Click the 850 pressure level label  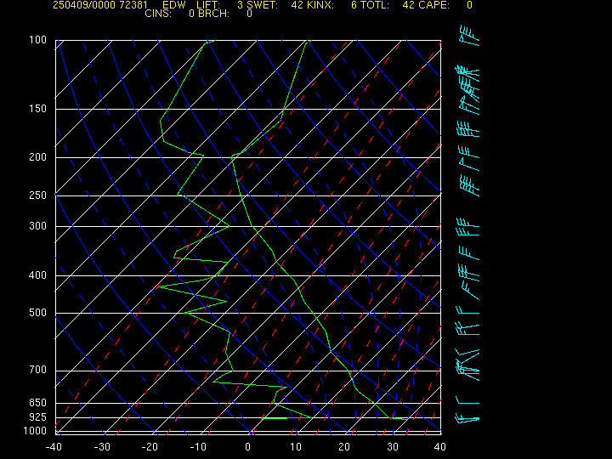(37, 402)
